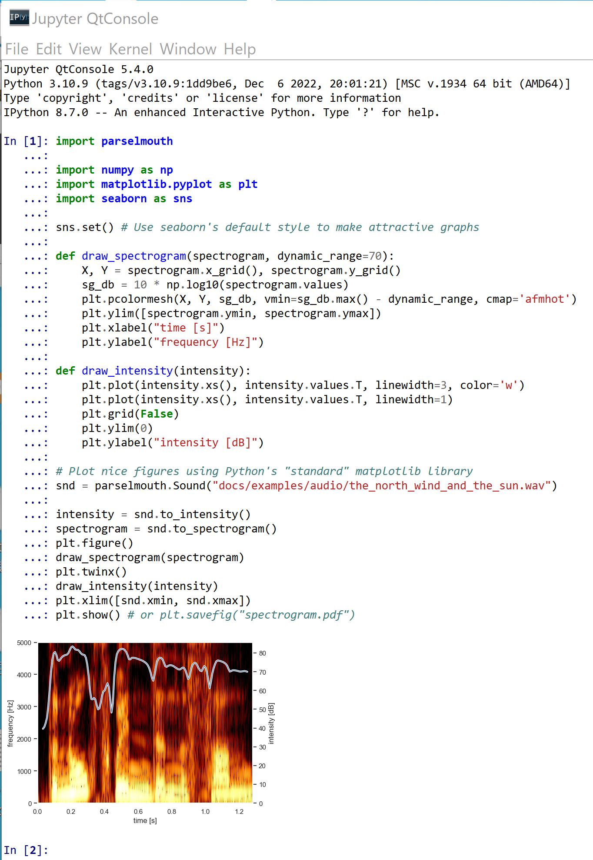The image size is (593, 860).
Task: Click 'def draw_intensity' function definition
Action: tap(153, 371)
